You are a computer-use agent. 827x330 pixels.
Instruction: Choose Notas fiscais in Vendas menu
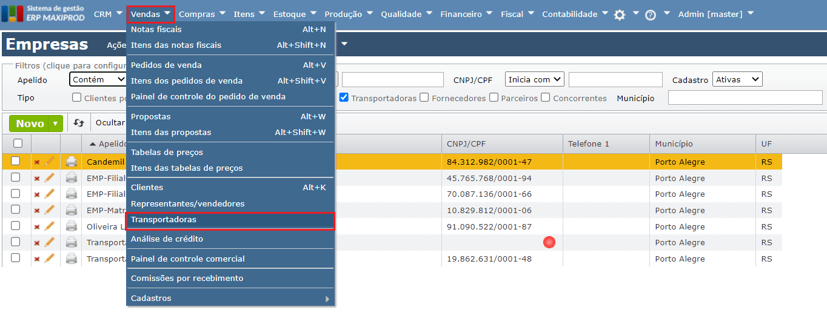pyautogui.click(x=230, y=29)
